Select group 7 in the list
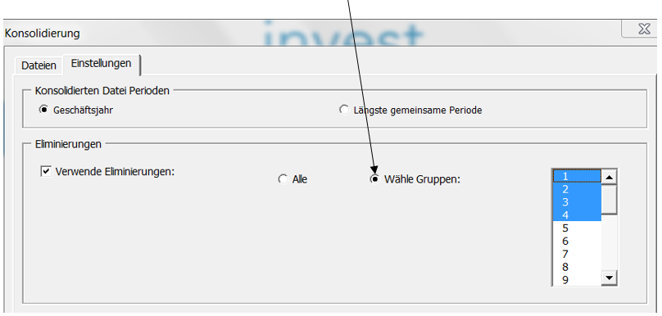Screen dimensions: 662x316 (x=577, y=254)
